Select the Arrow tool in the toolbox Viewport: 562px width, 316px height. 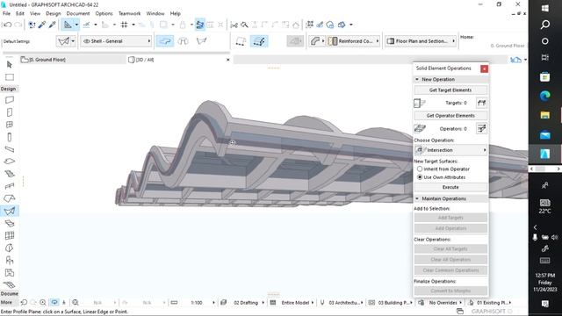pyautogui.click(x=10, y=64)
